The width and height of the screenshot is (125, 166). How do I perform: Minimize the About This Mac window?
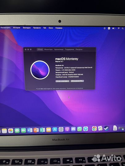(x=28, y=49)
